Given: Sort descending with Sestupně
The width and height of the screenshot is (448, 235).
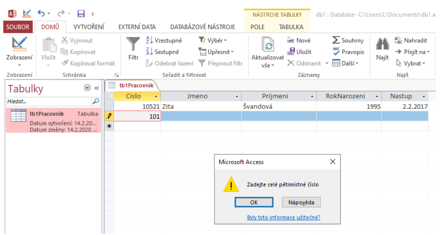Looking at the screenshot, I should 162,52.
